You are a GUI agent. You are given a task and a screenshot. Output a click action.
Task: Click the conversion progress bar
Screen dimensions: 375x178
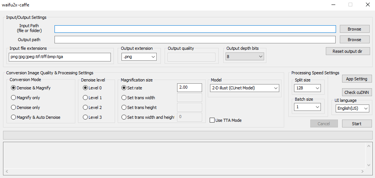[x=188, y=135]
